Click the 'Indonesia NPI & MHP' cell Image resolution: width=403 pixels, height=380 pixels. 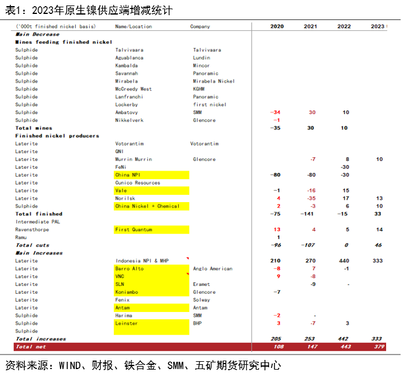coord(142,261)
